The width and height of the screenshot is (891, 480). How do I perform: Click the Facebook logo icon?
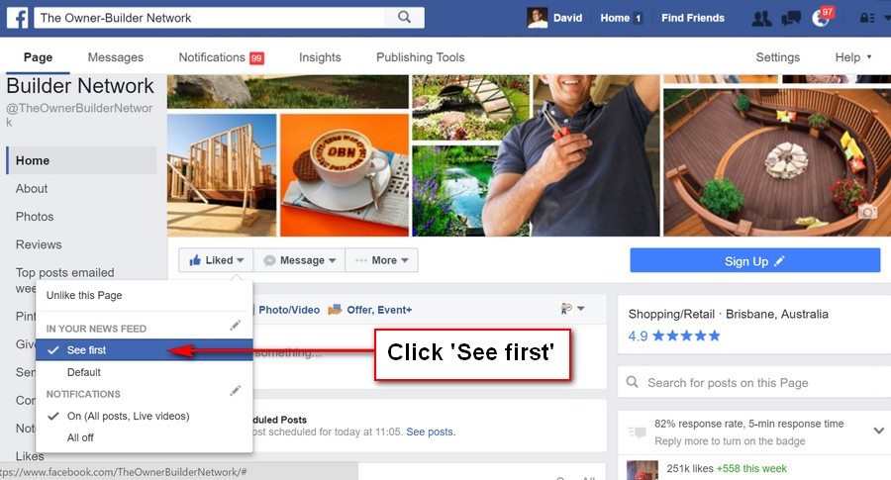17,18
